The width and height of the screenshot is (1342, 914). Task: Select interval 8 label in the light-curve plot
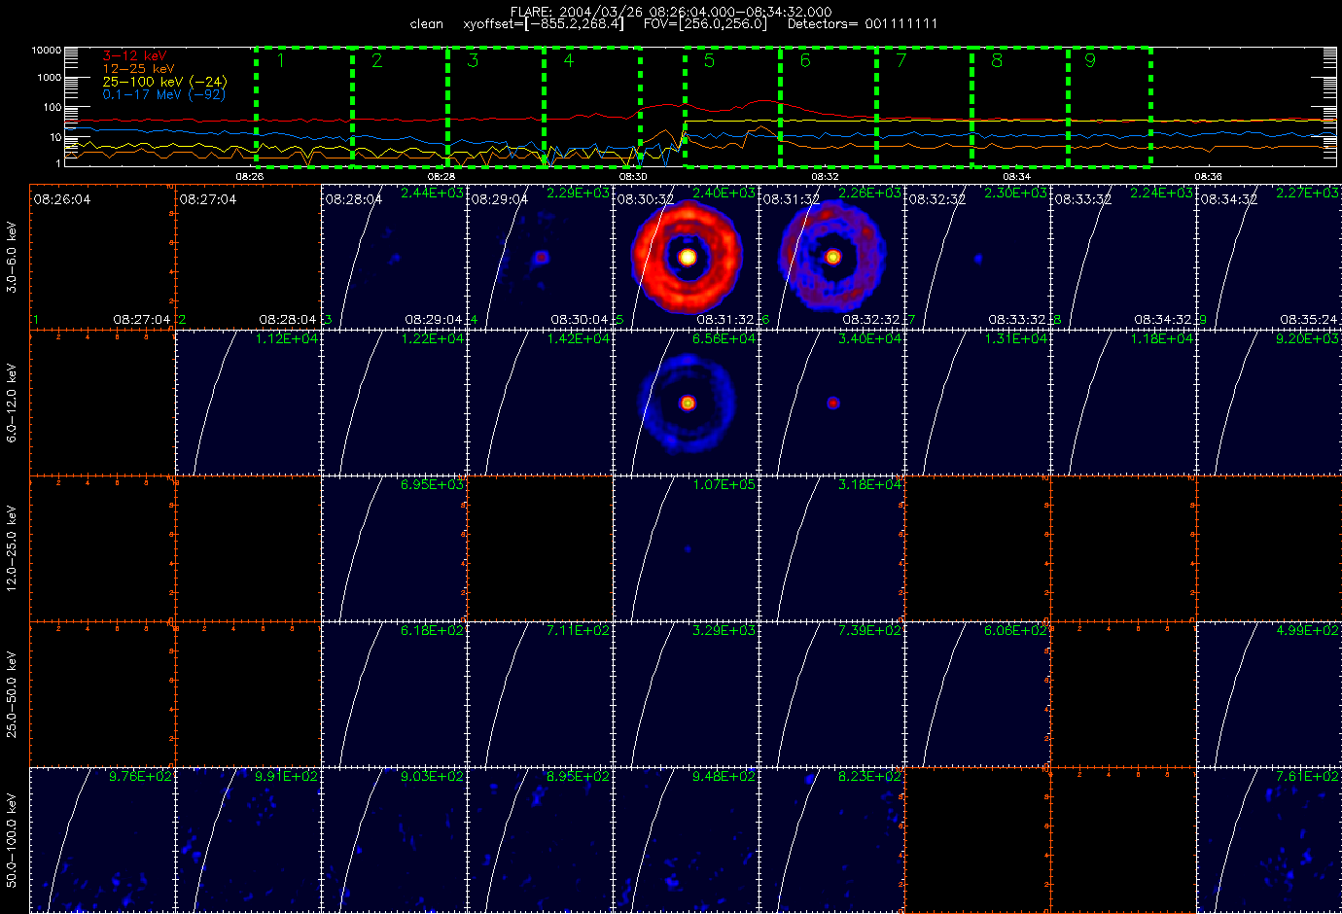[997, 60]
